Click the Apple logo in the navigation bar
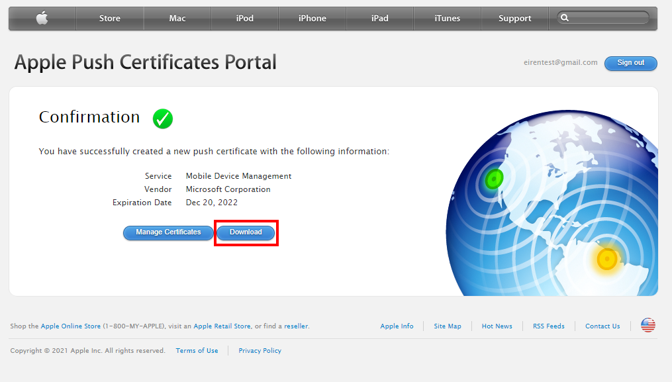The height and width of the screenshot is (382, 672). pyautogui.click(x=42, y=18)
